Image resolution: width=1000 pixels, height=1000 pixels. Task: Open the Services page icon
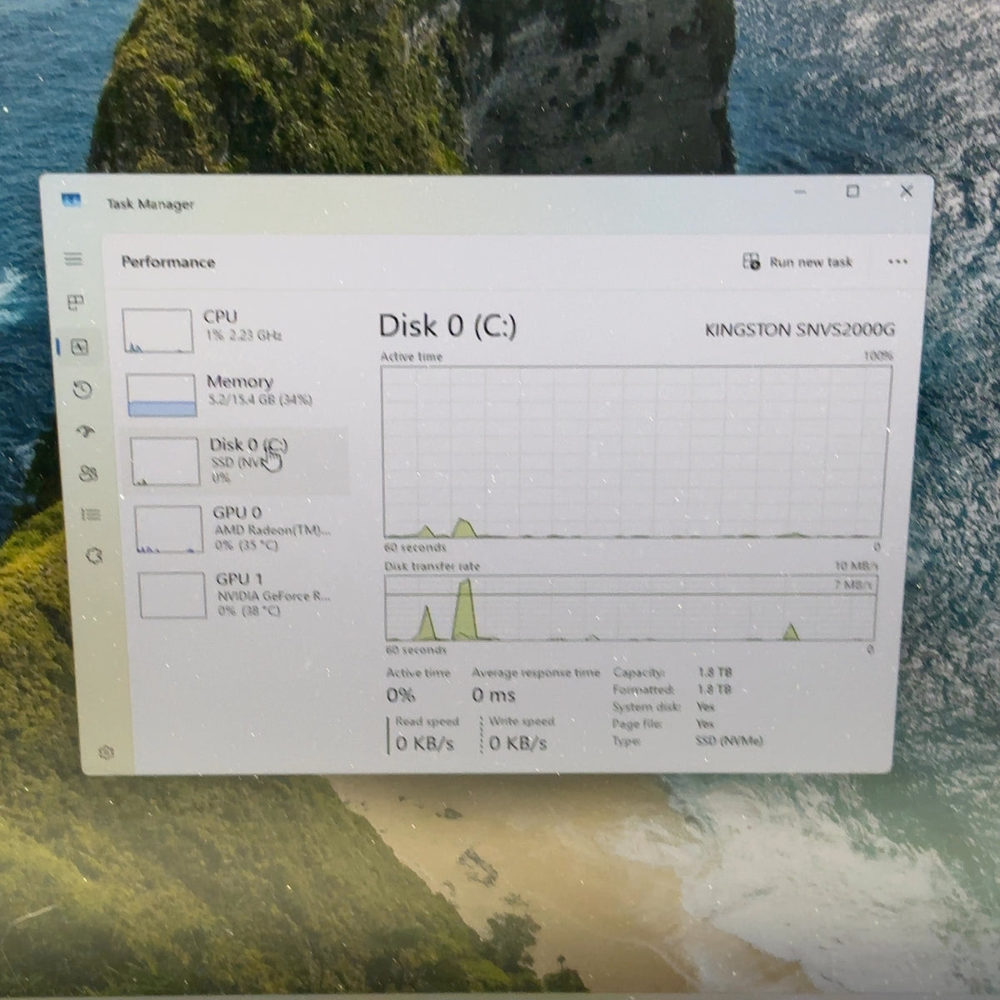click(x=93, y=555)
